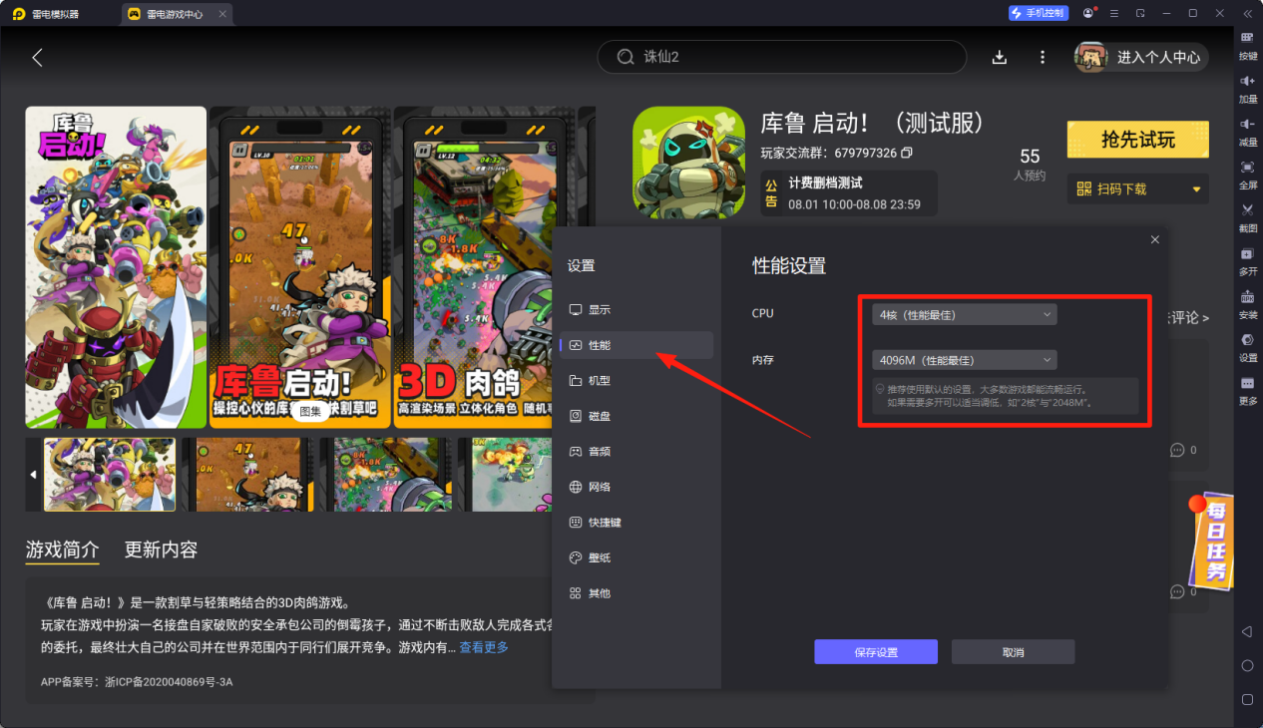Collapse the right sidebar with double chevron
Viewport: 1263px width, 728px height.
pyautogui.click(x=1247, y=13)
